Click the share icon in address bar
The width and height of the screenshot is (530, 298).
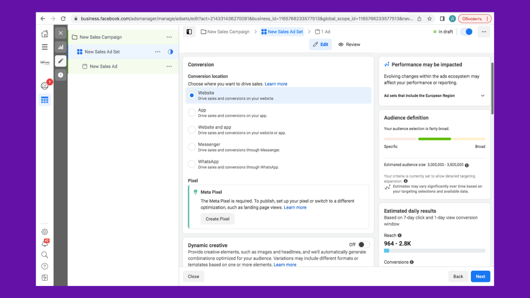pos(419,19)
